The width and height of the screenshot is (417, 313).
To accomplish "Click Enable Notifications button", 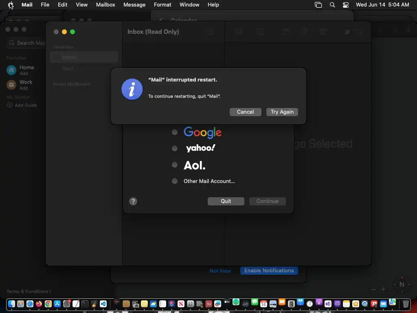I will (x=269, y=271).
